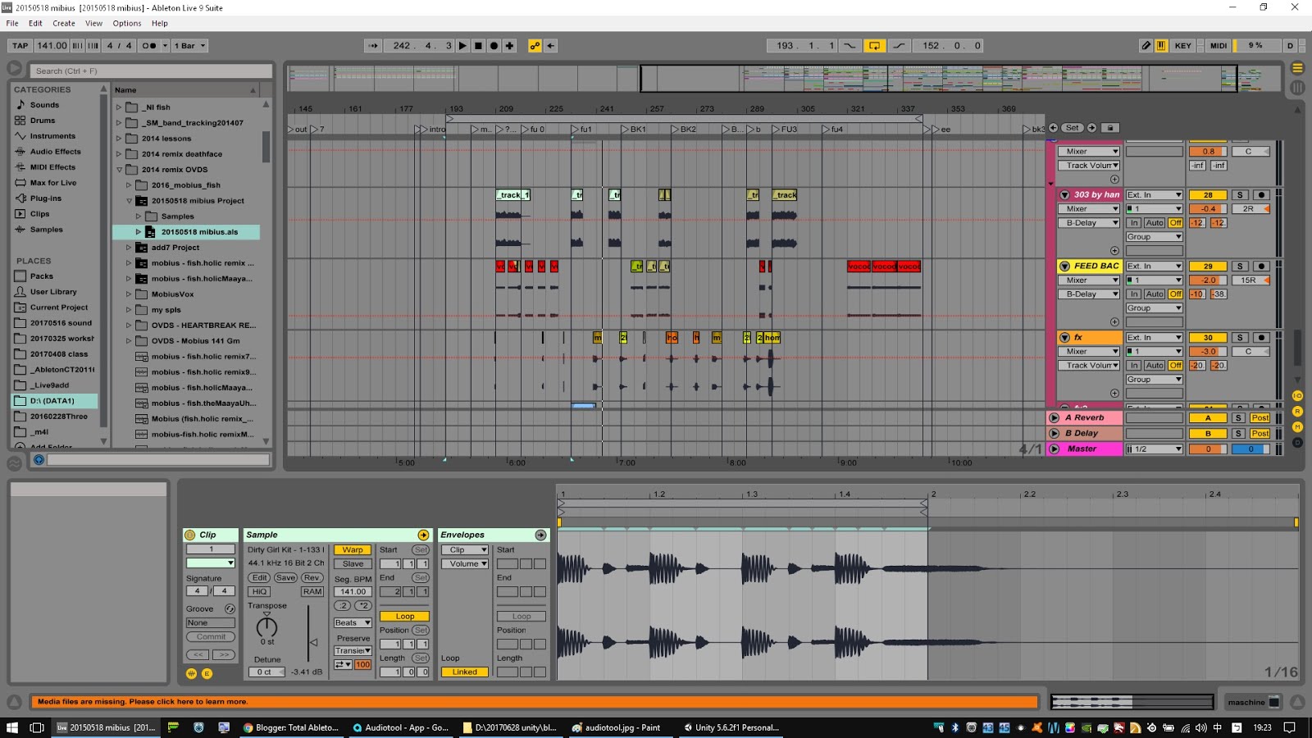Toggle the metronome button
Image resolution: width=1312 pixels, height=738 pixels.
pyautogui.click(x=149, y=46)
